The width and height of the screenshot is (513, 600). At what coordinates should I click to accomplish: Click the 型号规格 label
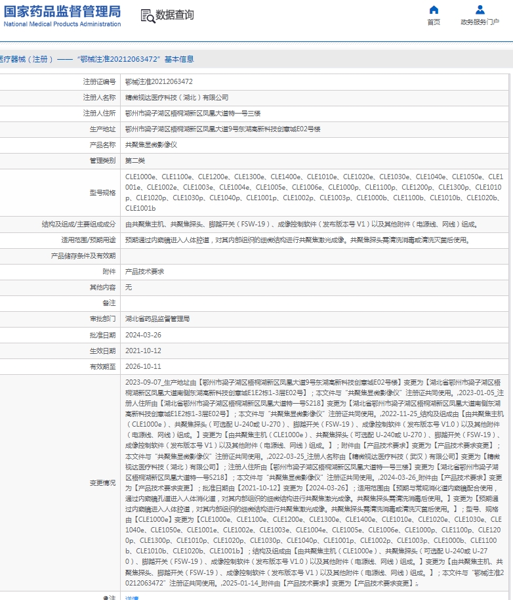tap(102, 192)
